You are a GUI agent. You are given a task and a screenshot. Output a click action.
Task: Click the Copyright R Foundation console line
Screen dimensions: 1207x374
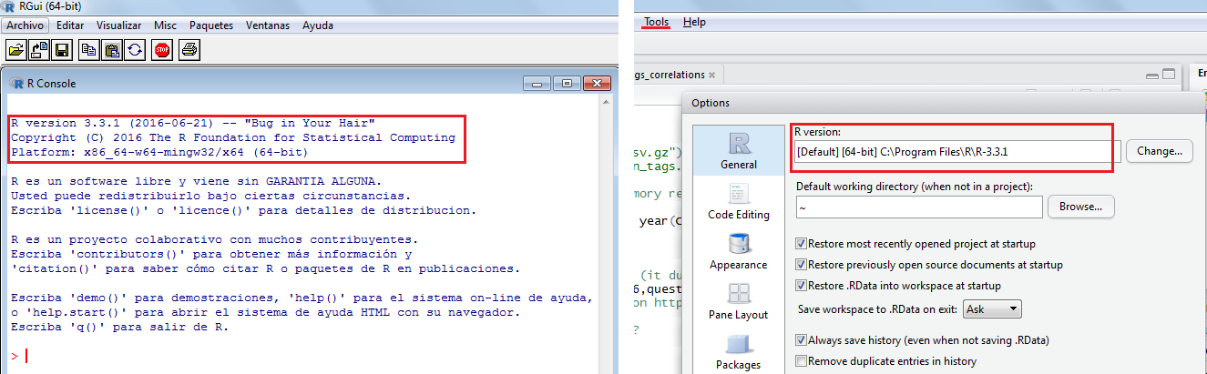point(233,138)
